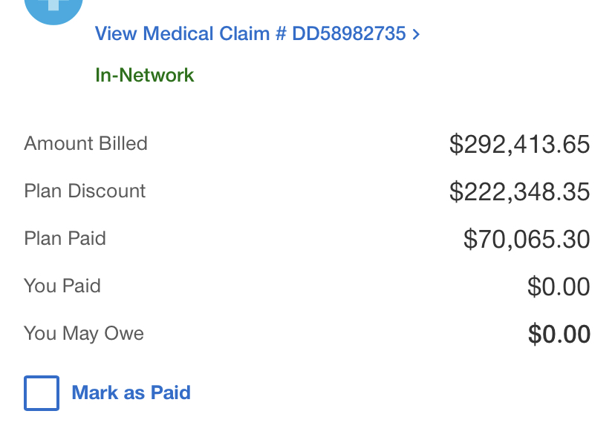This screenshot has width=615, height=434.
Task: Expand claim details using the chevron arrow
Action: [416, 33]
